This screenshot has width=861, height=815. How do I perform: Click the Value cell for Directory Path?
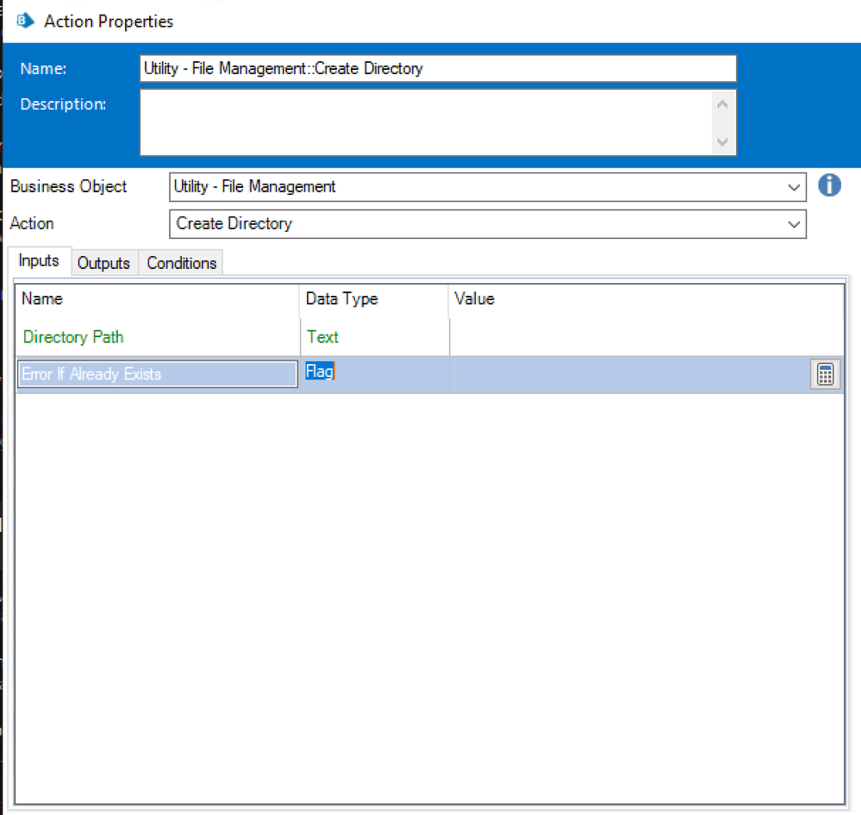click(x=645, y=337)
